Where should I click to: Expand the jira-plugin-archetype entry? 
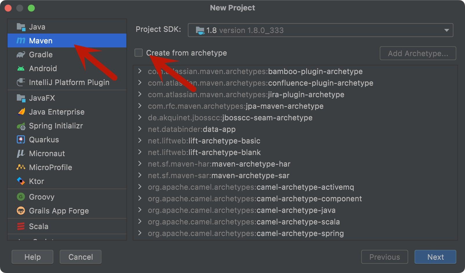(140, 94)
